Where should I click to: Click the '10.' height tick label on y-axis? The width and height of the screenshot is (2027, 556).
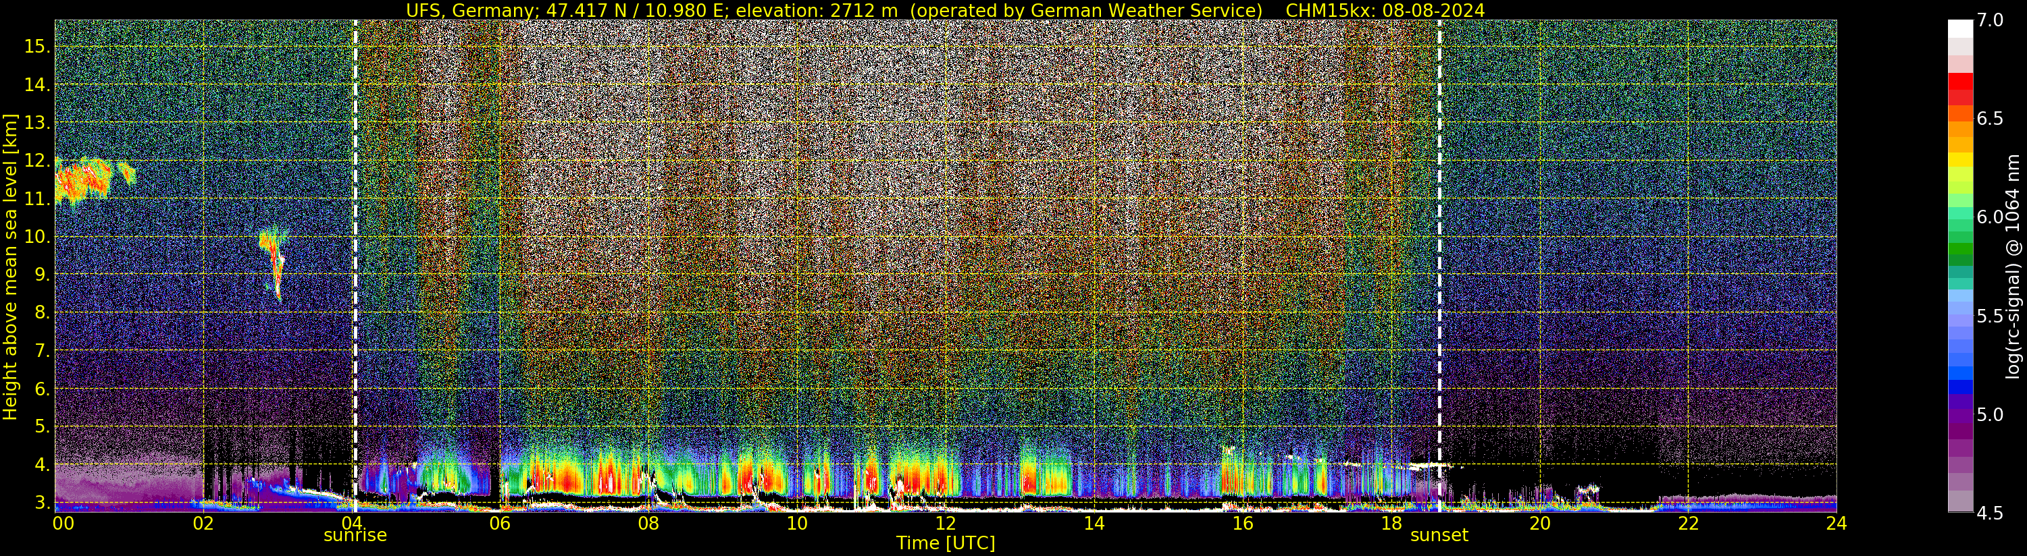[x=37, y=237]
